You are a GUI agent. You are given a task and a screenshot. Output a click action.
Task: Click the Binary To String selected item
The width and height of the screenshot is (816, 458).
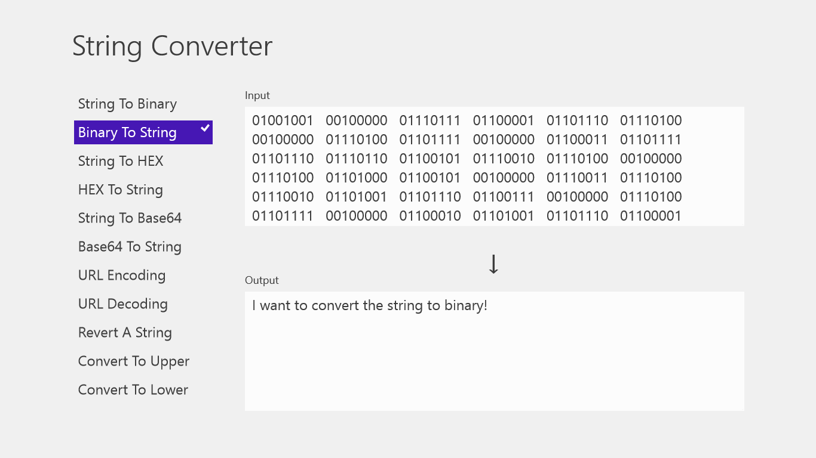pos(127,132)
